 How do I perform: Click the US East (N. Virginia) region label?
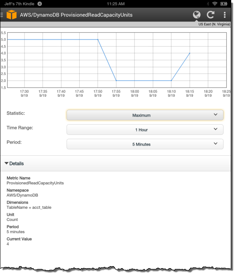pos(214,24)
